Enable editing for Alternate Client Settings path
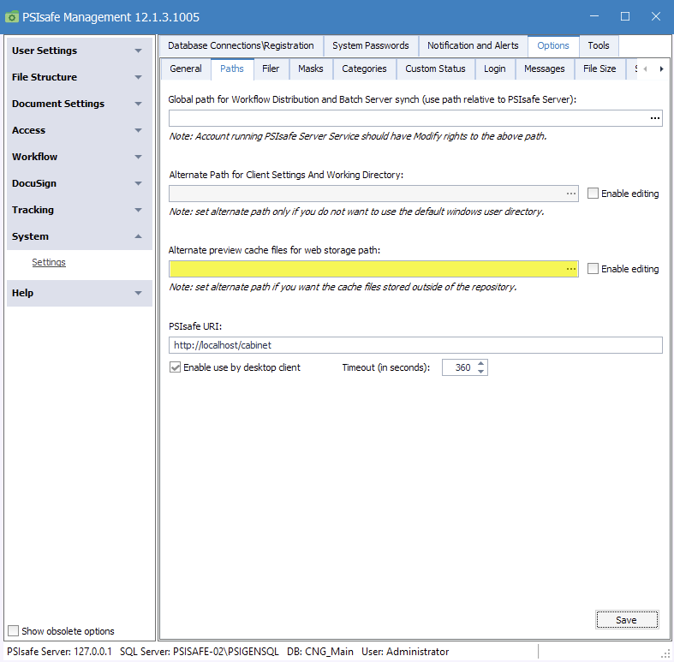The height and width of the screenshot is (662, 674). pos(593,194)
